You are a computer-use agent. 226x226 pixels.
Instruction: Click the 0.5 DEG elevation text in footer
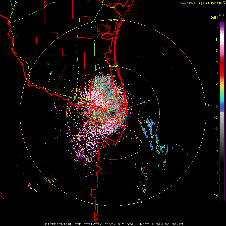tap(125, 224)
